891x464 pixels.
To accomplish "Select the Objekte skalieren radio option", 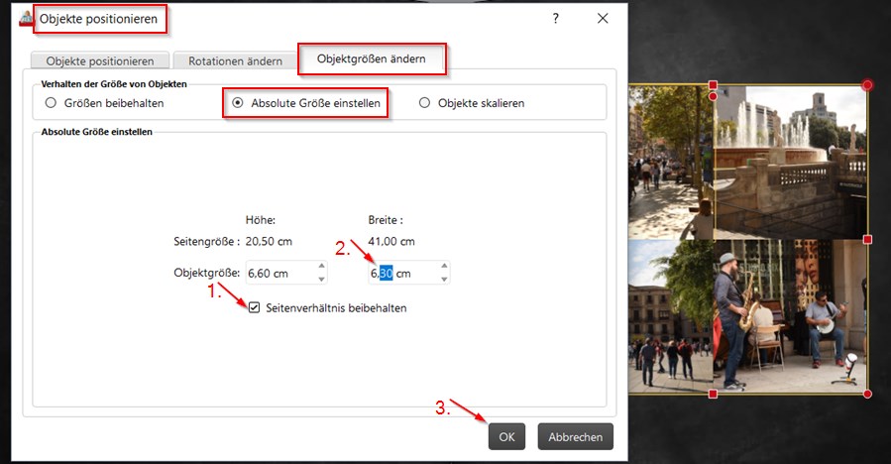I will (x=425, y=103).
